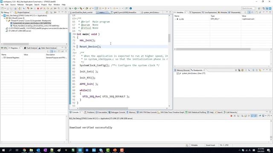Maximize the Debug view panel
The height and width of the screenshot is (153, 273).
click(x=66, y=12)
